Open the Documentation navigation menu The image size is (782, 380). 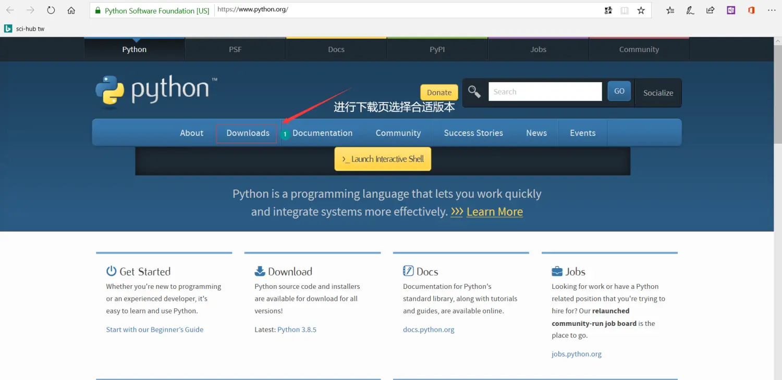tap(322, 133)
